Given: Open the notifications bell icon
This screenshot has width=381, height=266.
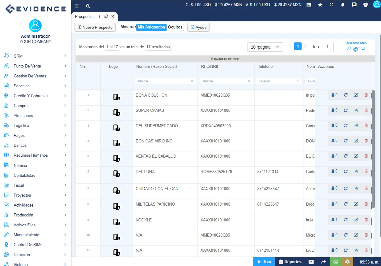Looking at the screenshot, I should tap(343, 5).
